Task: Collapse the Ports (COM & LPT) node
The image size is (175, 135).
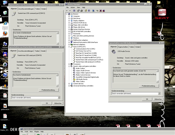Action: tap(69, 47)
